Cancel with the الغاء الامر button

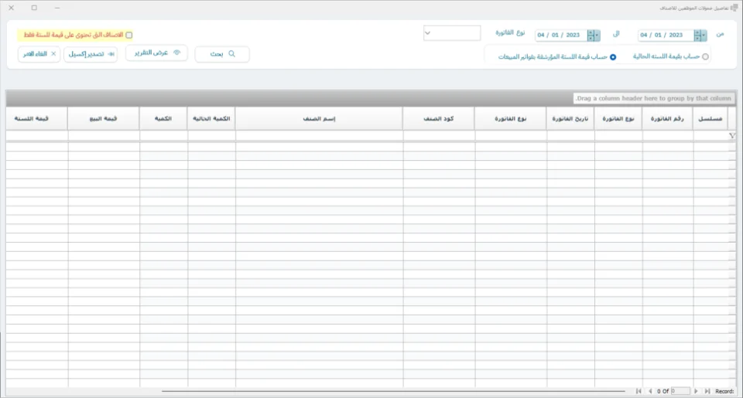[x=39, y=54]
